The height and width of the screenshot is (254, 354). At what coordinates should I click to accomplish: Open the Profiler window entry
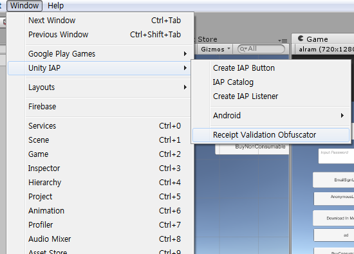click(x=100, y=224)
